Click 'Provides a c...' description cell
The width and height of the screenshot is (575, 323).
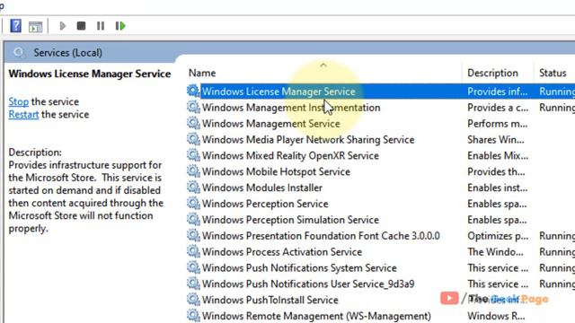coord(498,108)
